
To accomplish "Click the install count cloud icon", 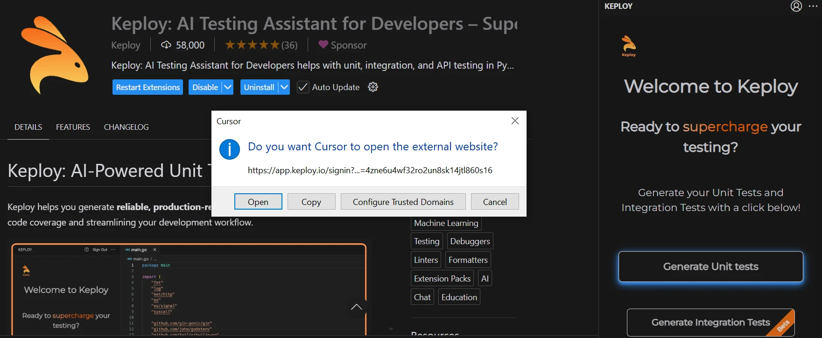I will (x=166, y=45).
